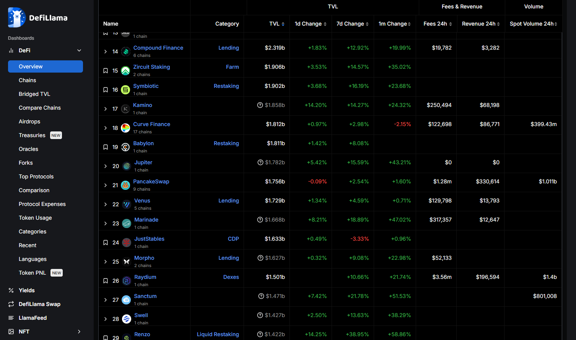Click the Compound Finance protocol logo
The height and width of the screenshot is (340, 576).
[x=125, y=52]
